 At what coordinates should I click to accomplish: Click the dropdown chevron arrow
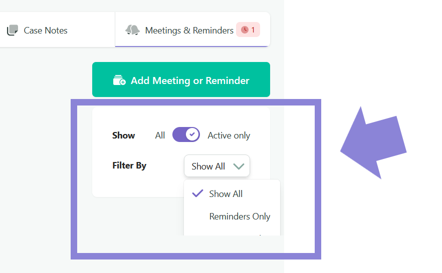pyautogui.click(x=239, y=166)
